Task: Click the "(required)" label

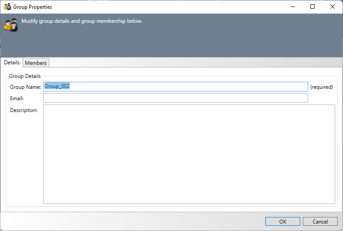Action: pos(321,87)
